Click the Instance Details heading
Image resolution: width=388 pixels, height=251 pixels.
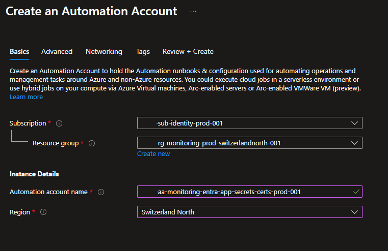(34, 174)
